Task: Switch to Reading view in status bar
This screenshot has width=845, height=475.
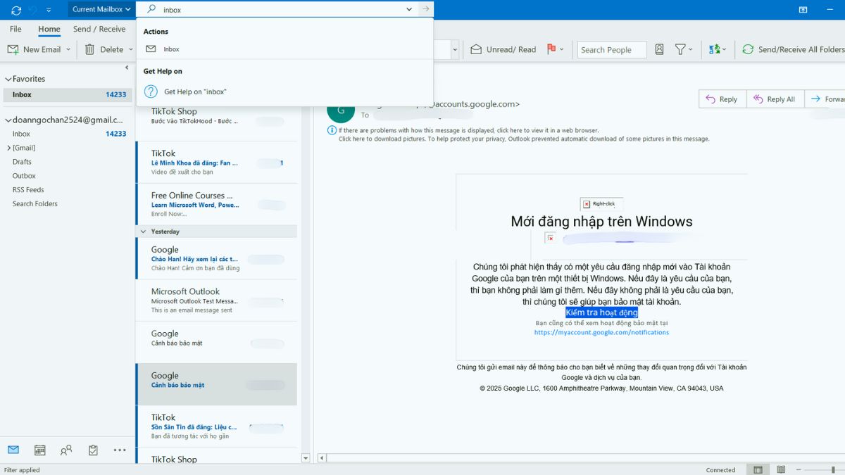Action: coord(781,469)
